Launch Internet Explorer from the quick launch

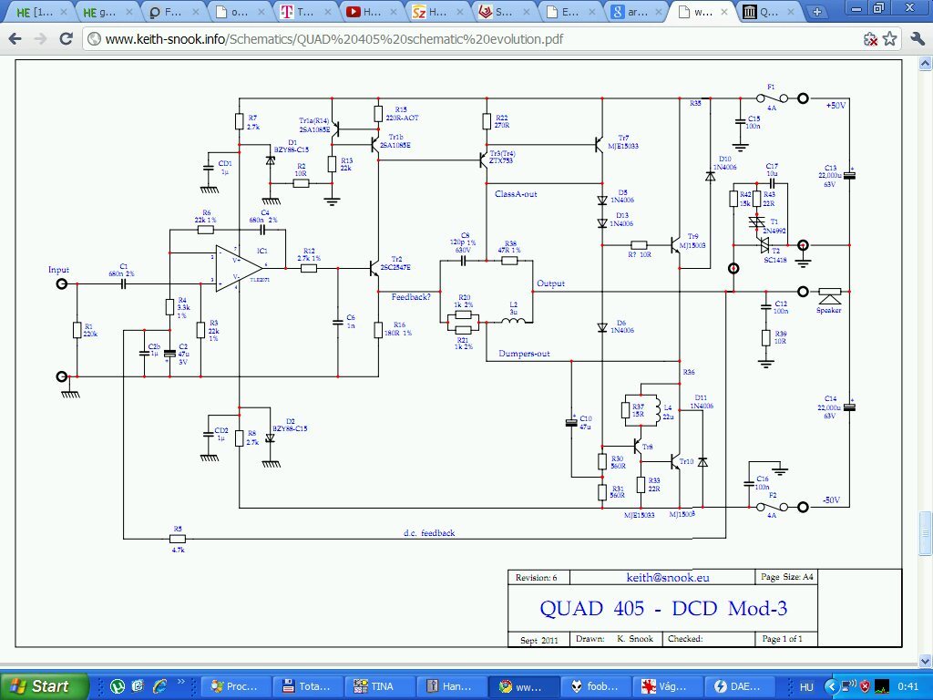click(159, 686)
